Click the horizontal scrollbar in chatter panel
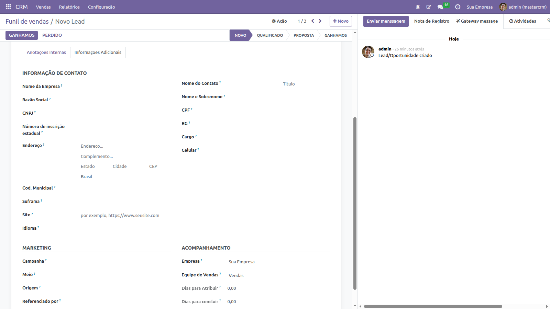The width and height of the screenshot is (550, 309). (x=433, y=306)
